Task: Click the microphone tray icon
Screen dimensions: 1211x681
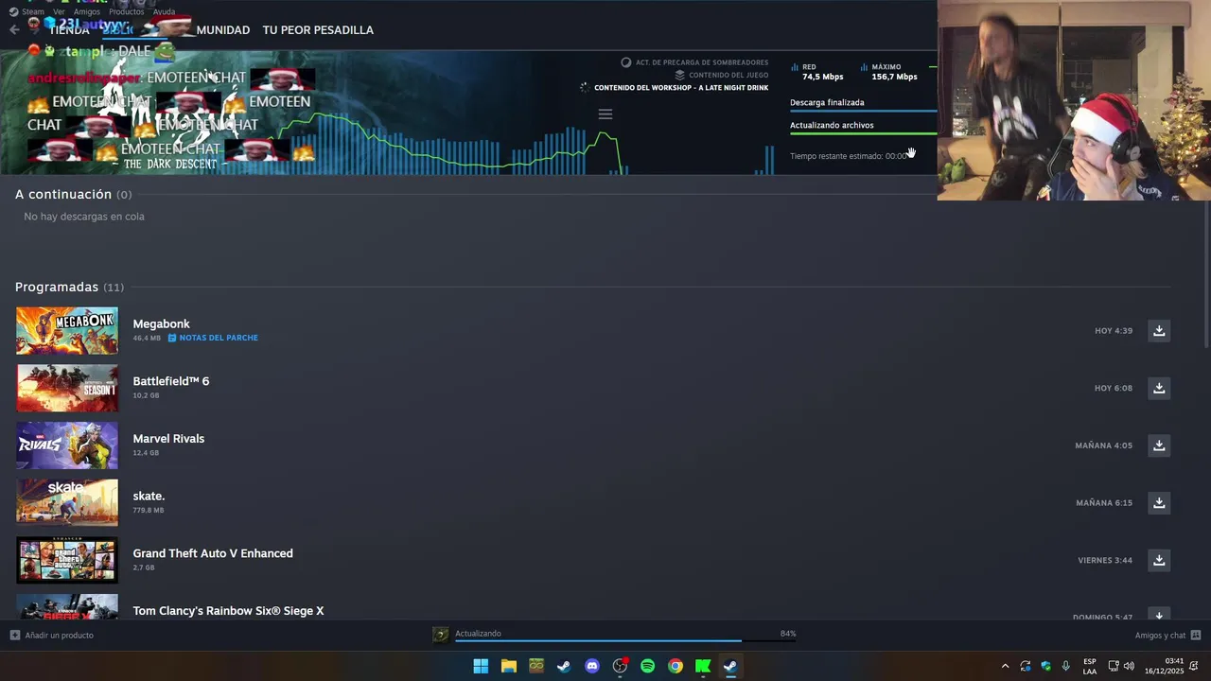Action: 1065,666
